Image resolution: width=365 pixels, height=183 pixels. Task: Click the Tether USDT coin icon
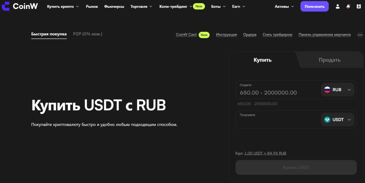click(327, 120)
